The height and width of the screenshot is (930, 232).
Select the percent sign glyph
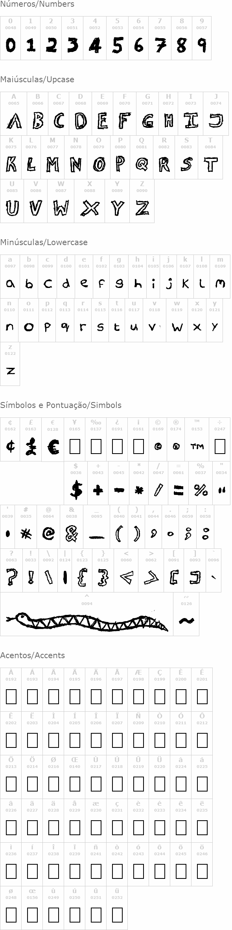click(x=201, y=490)
